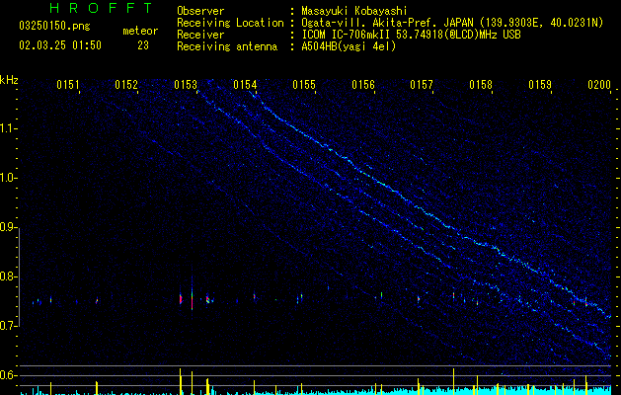This screenshot has height=395, width=621.
Task: Click the 0.7 kHz axis label
Action: [9, 326]
